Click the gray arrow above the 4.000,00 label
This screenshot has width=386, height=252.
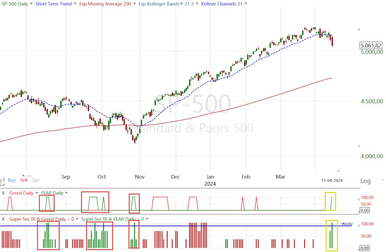point(358,146)
